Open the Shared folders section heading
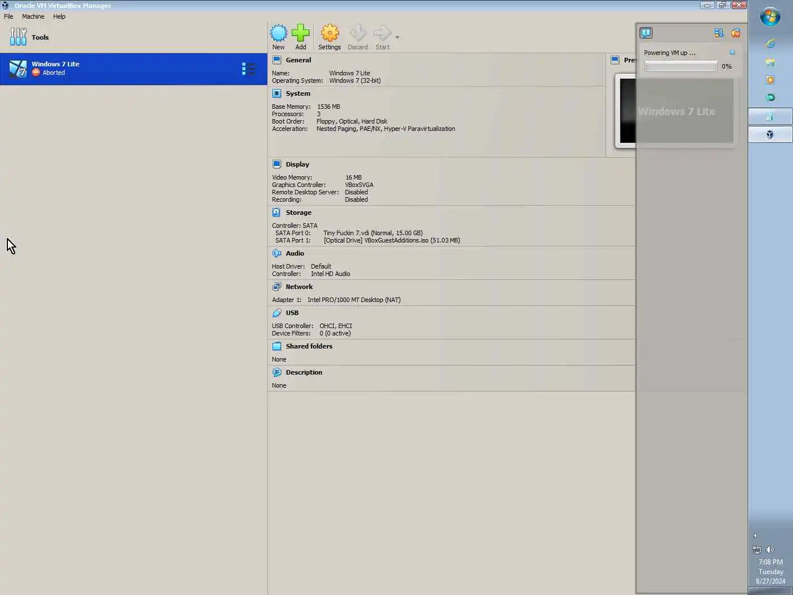793x595 pixels. [x=309, y=346]
